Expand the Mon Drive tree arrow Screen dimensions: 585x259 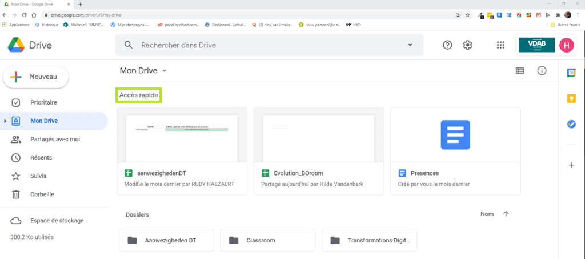point(5,121)
